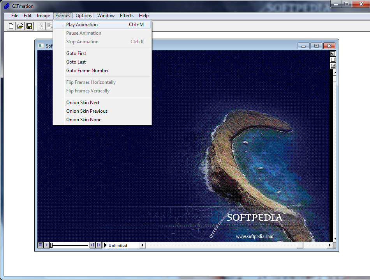This screenshot has width=370, height=280.
Task: Open the Window menu
Action: (106, 16)
